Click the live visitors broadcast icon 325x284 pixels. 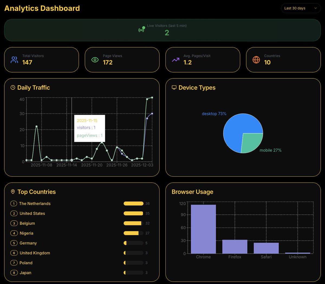(142, 29)
